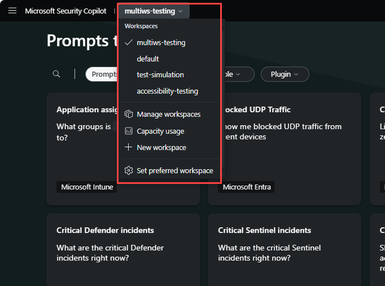Open the Critical Sentinel incidents prompt card
385x286 pixels.
coord(284,248)
